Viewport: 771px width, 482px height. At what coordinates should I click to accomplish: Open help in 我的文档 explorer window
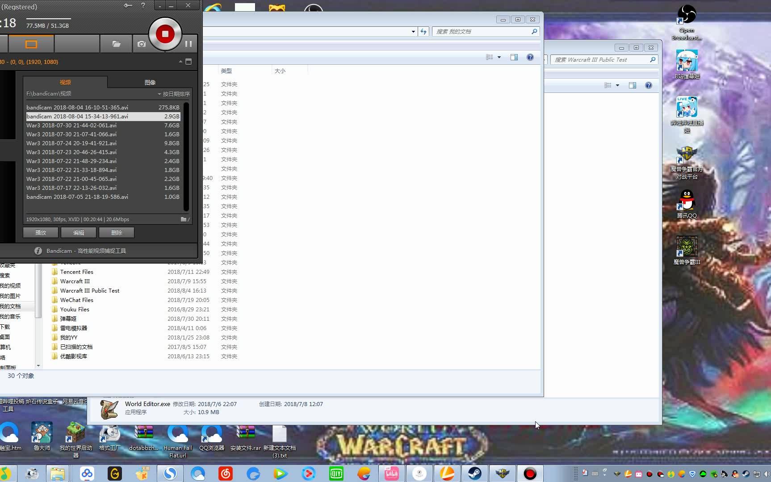[530, 57]
